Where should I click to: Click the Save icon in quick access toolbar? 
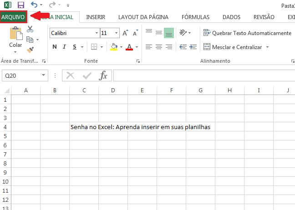(x=21, y=5)
